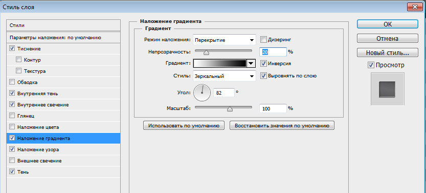Enable the Обводка checkbox

coord(12,82)
